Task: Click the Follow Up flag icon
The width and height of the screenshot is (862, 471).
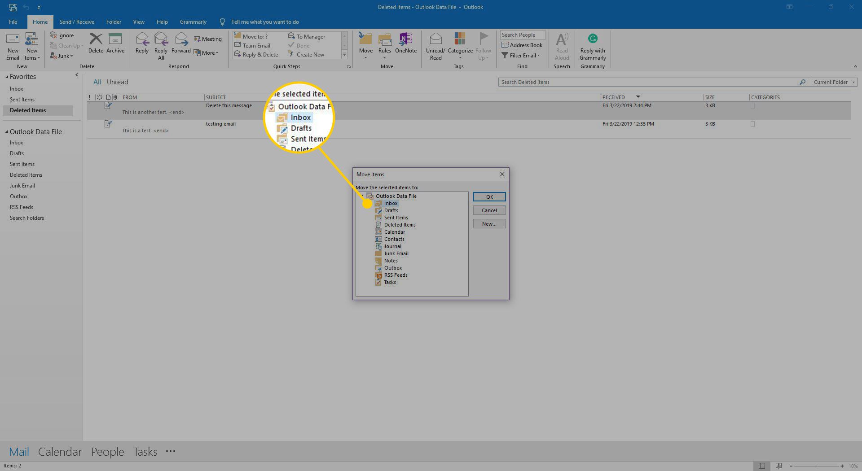Action: click(x=484, y=39)
